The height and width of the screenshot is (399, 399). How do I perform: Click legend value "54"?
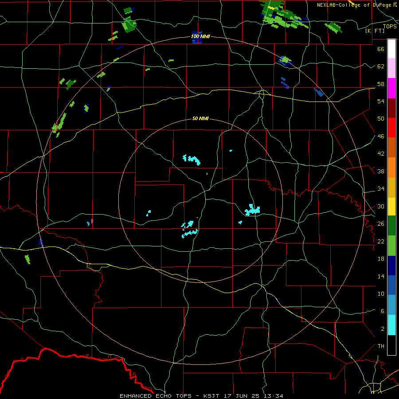click(381, 101)
